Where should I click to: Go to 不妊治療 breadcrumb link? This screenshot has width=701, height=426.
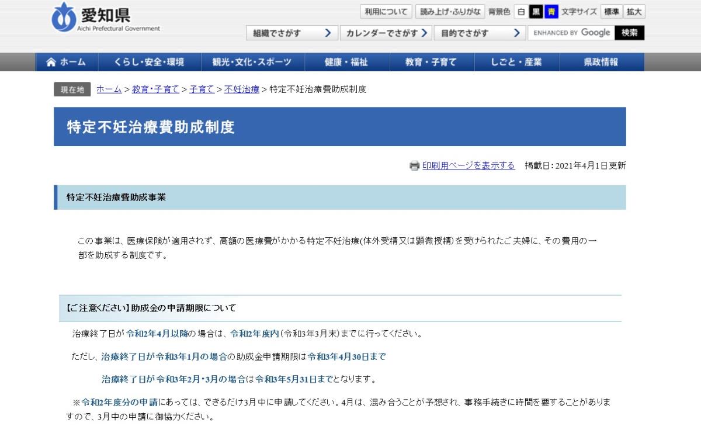click(x=242, y=89)
